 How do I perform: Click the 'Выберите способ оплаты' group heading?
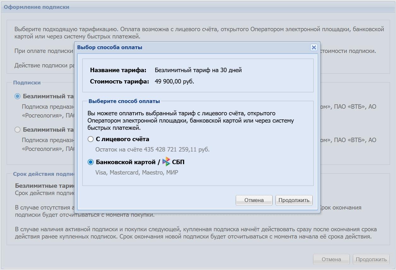(x=124, y=101)
